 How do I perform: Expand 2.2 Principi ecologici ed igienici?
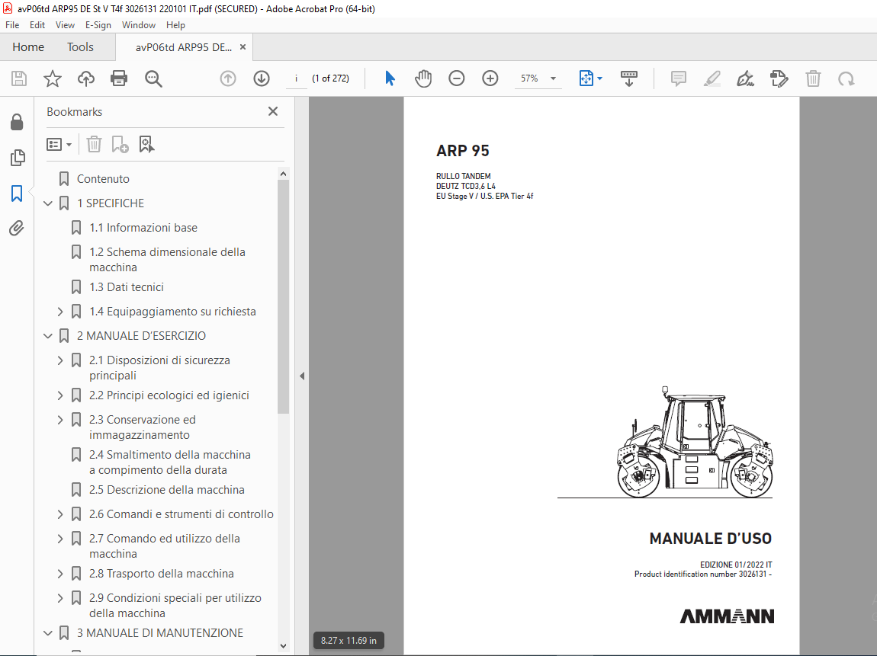pos(60,395)
